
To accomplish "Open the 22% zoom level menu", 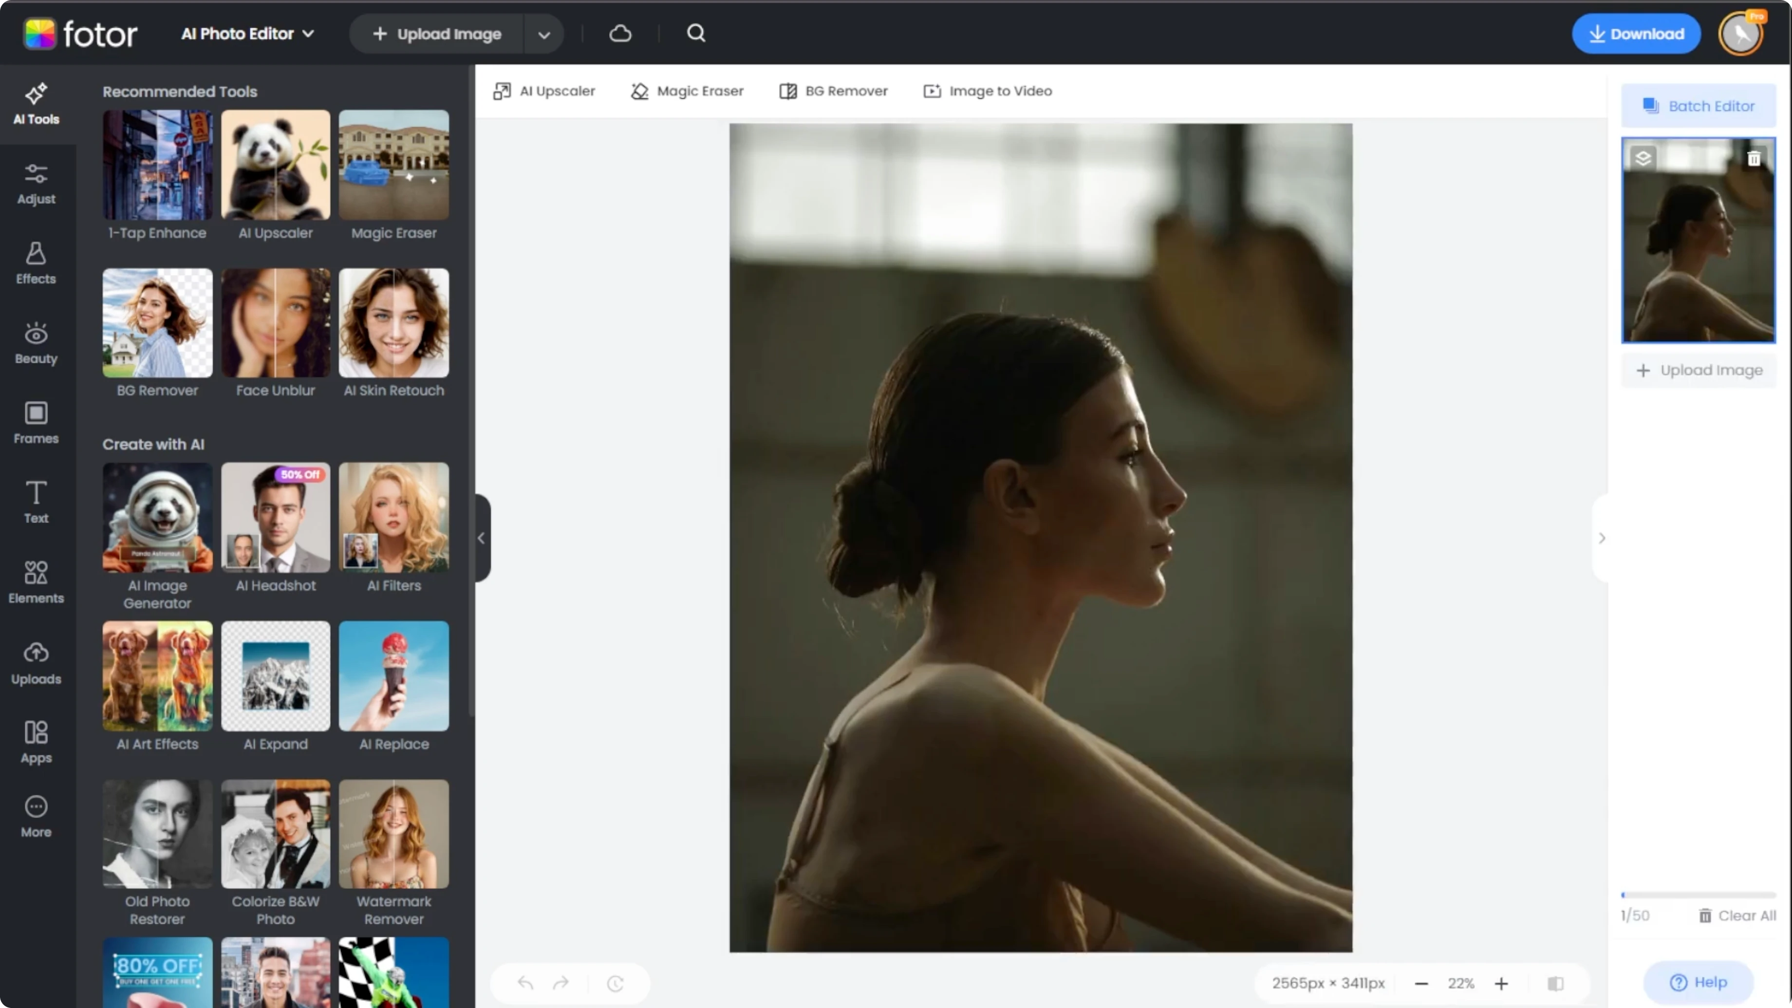I will coord(1461,983).
